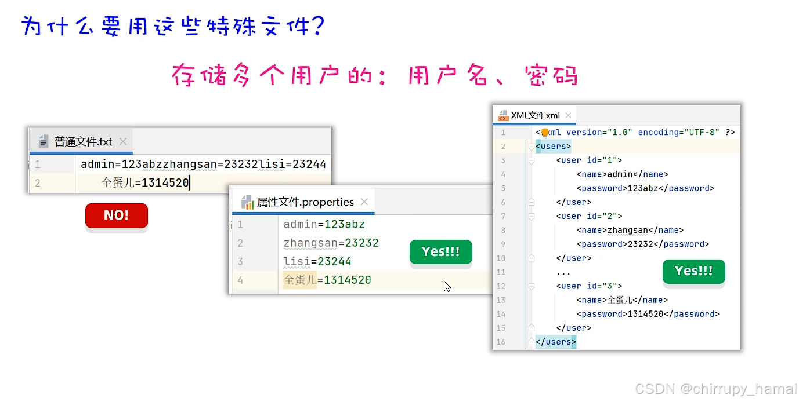Screen dimensions: 799x402
Task: Click line number 1 in 普通文件.txt gutter
Action: tap(38, 165)
